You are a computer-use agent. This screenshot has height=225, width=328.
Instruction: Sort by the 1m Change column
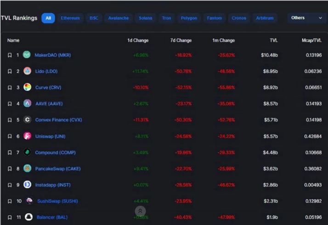pyautogui.click(x=224, y=40)
